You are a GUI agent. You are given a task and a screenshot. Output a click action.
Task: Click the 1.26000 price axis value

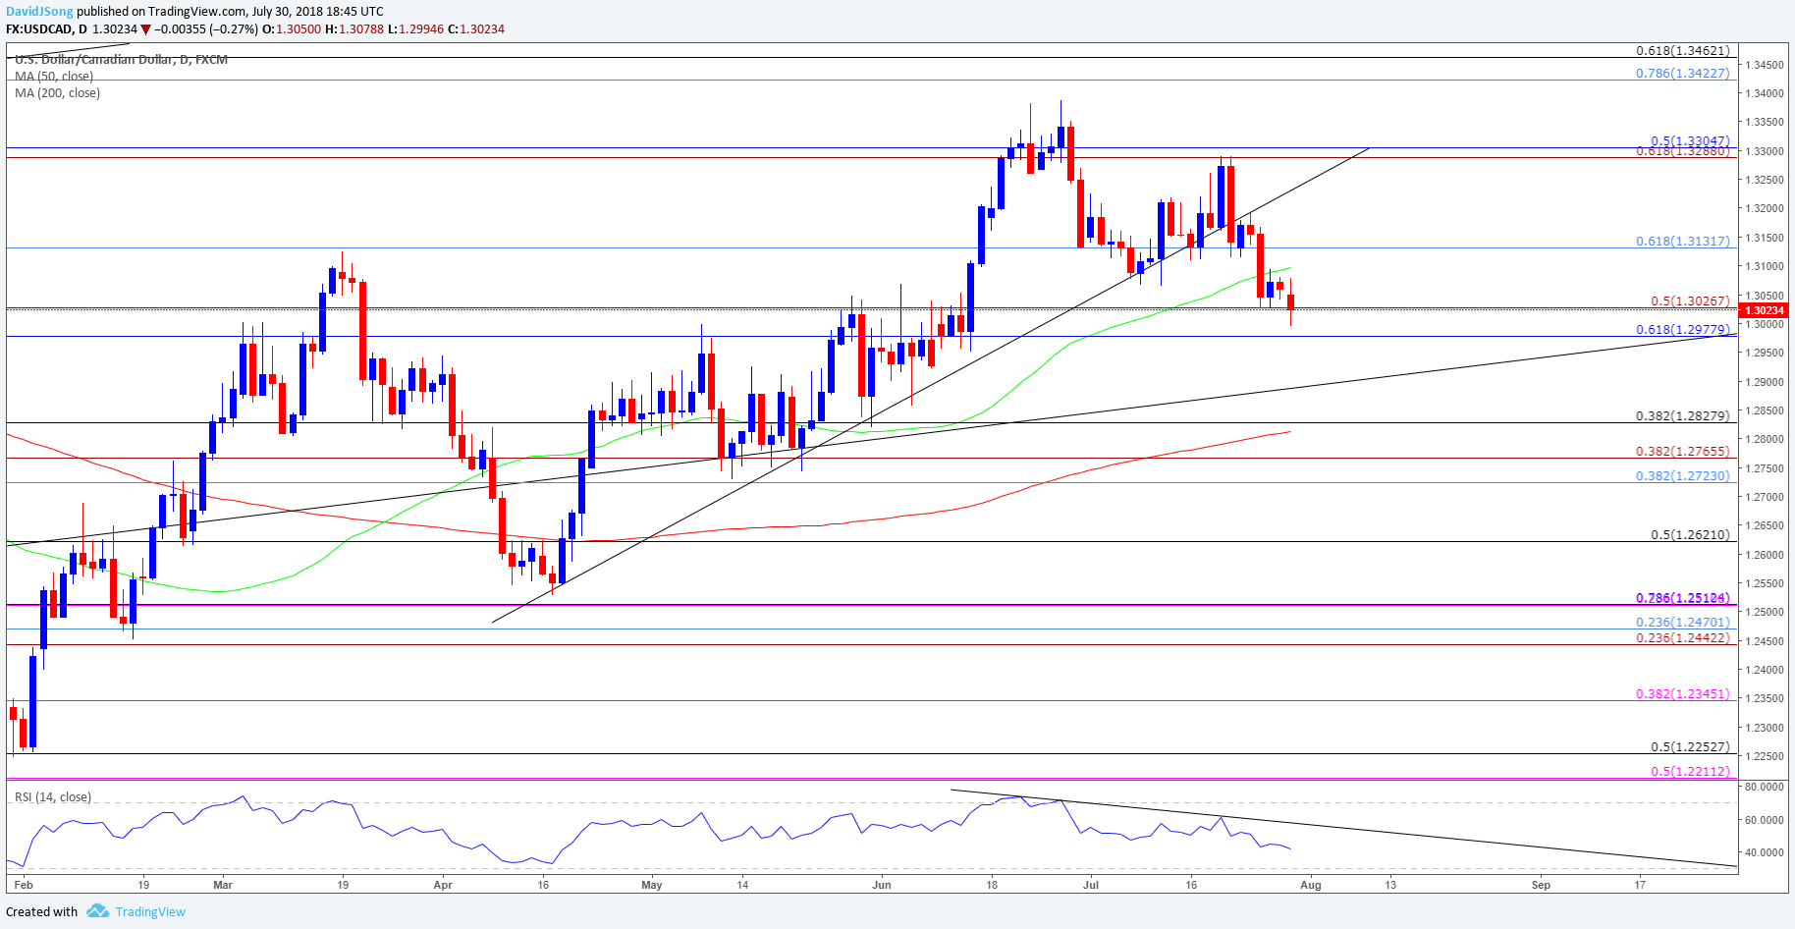tap(1765, 554)
